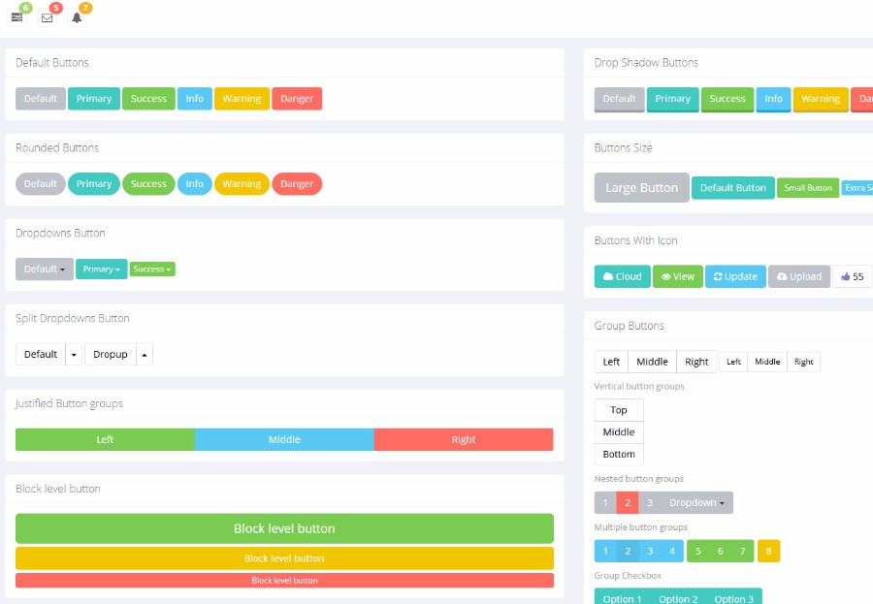Click the rounded Danger button

pyautogui.click(x=297, y=183)
